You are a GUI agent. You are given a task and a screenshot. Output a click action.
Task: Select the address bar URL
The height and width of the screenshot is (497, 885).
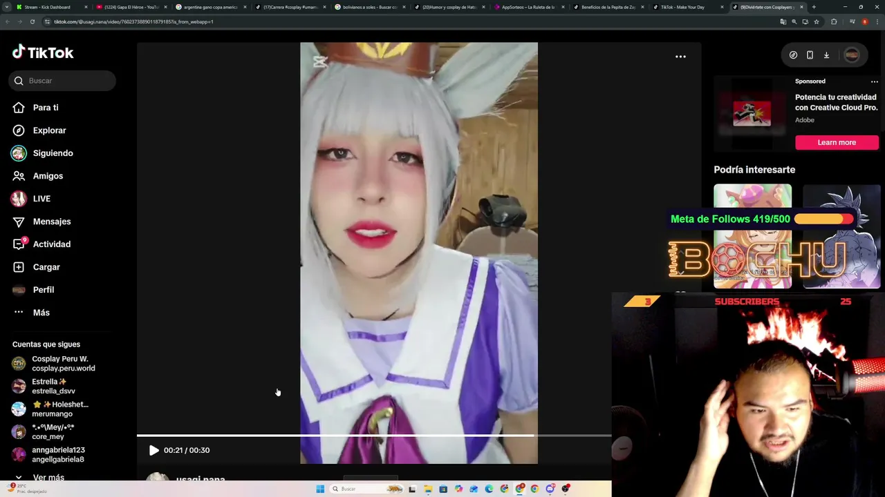pos(133,21)
